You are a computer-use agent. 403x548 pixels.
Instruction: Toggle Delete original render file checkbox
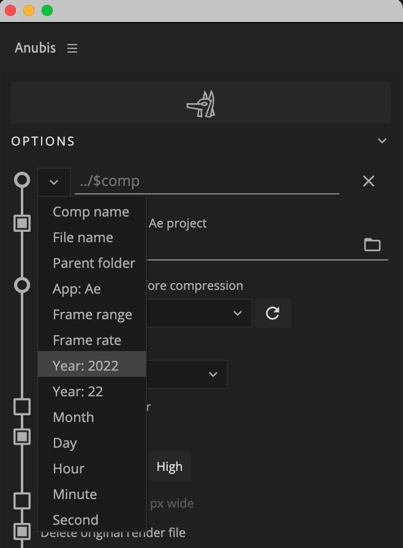tap(22, 531)
